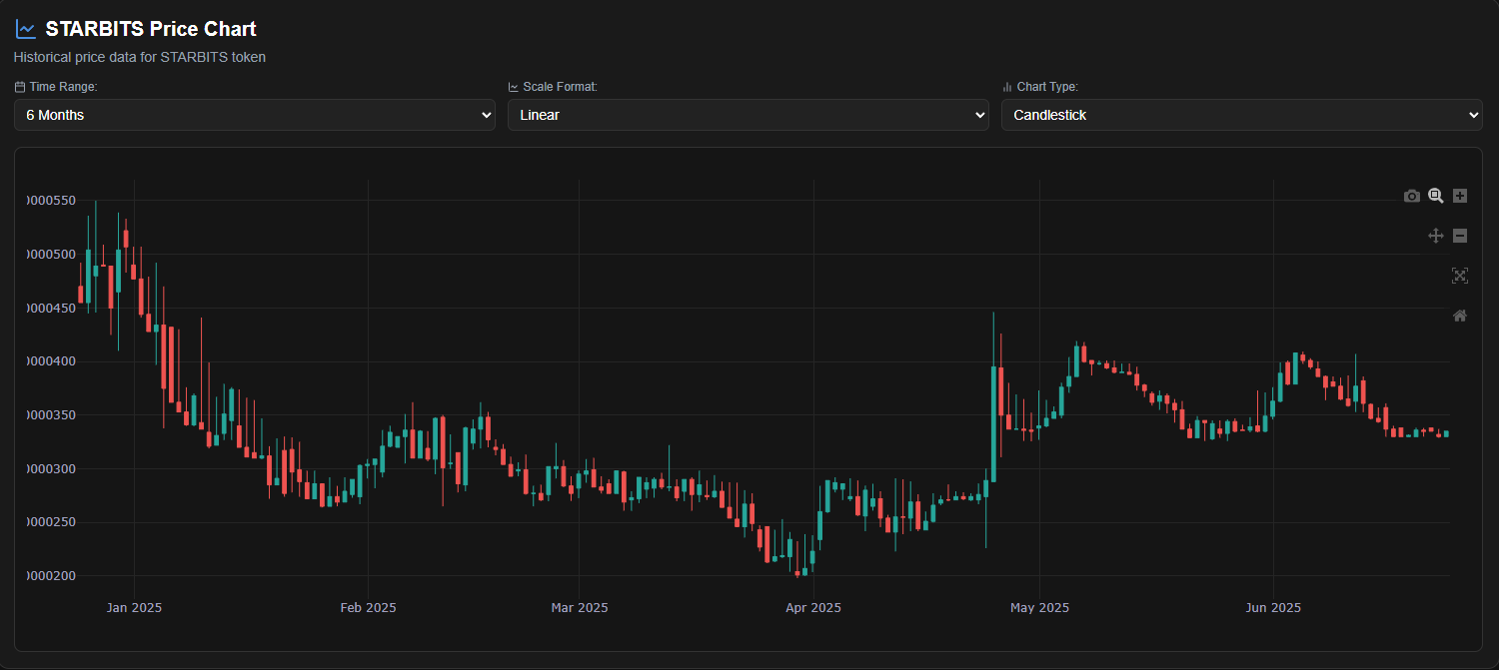Click the 0000350 y-axis tick label
The width and height of the screenshot is (1499, 670).
click(x=51, y=414)
